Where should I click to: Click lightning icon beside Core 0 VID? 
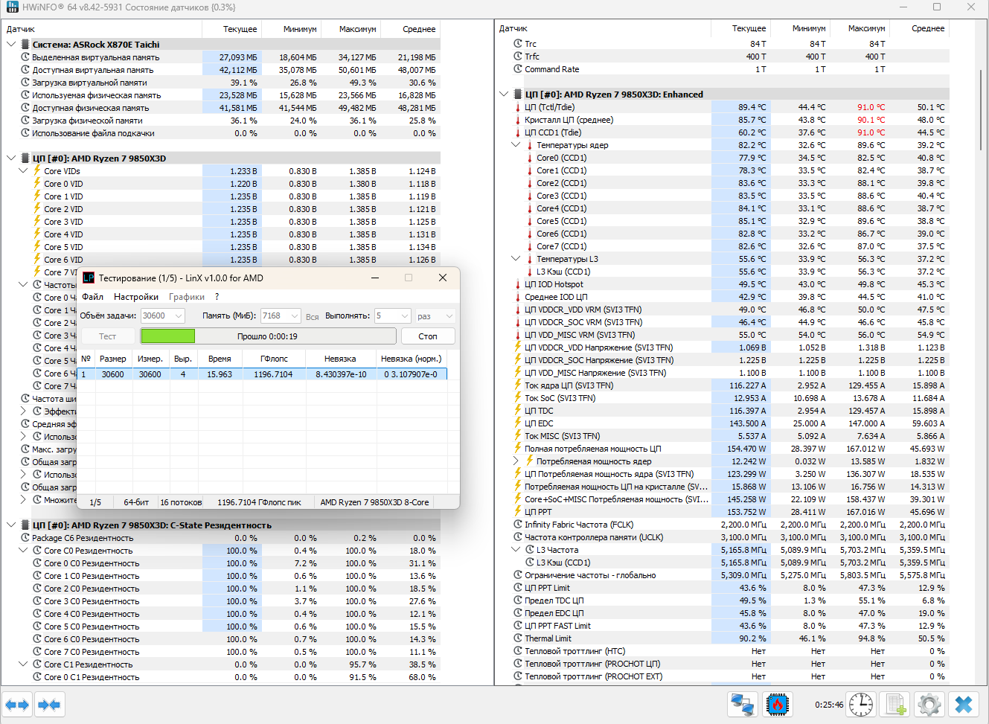pyautogui.click(x=37, y=184)
